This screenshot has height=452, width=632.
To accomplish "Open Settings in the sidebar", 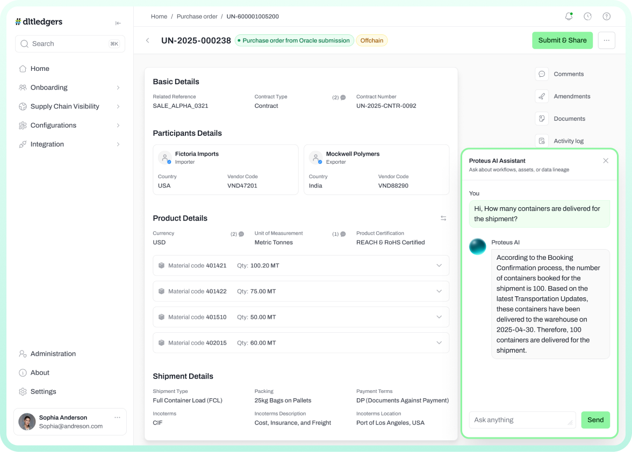I will pos(43,392).
